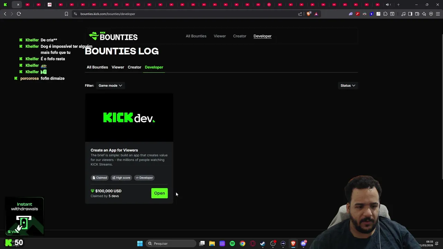Open Steam from the taskbar

pyautogui.click(x=263, y=243)
